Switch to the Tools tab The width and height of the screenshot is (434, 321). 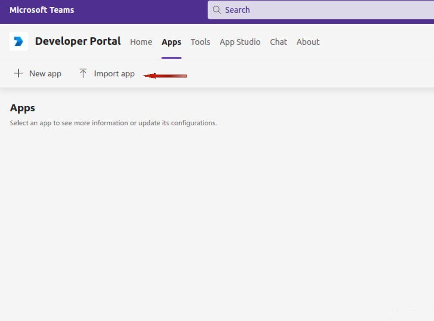[x=200, y=42]
